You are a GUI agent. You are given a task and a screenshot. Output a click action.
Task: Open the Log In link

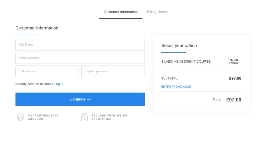[x=59, y=84]
